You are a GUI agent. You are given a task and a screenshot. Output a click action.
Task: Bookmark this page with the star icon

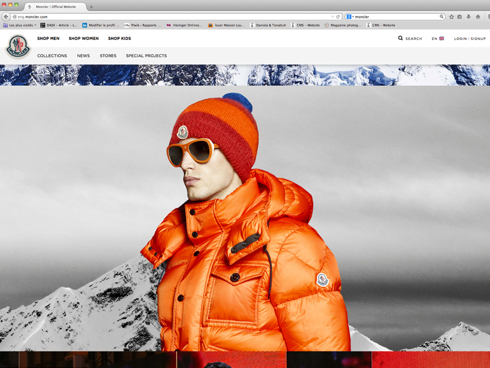click(451, 17)
